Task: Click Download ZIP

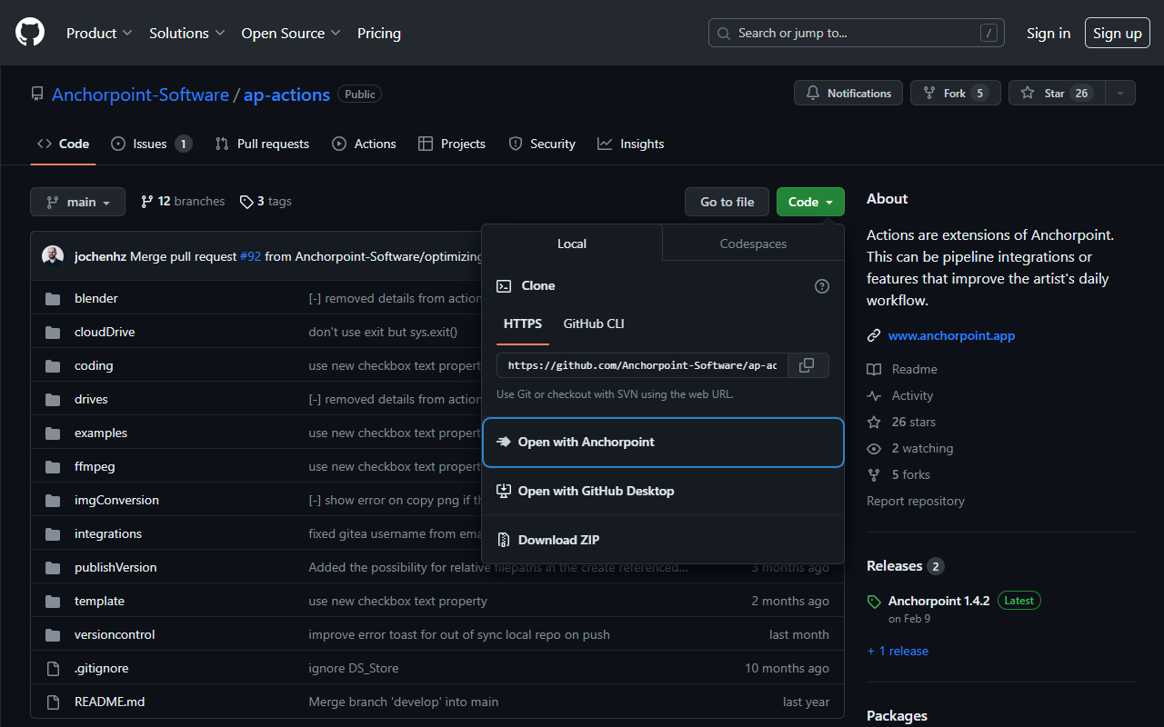Action: (558, 540)
